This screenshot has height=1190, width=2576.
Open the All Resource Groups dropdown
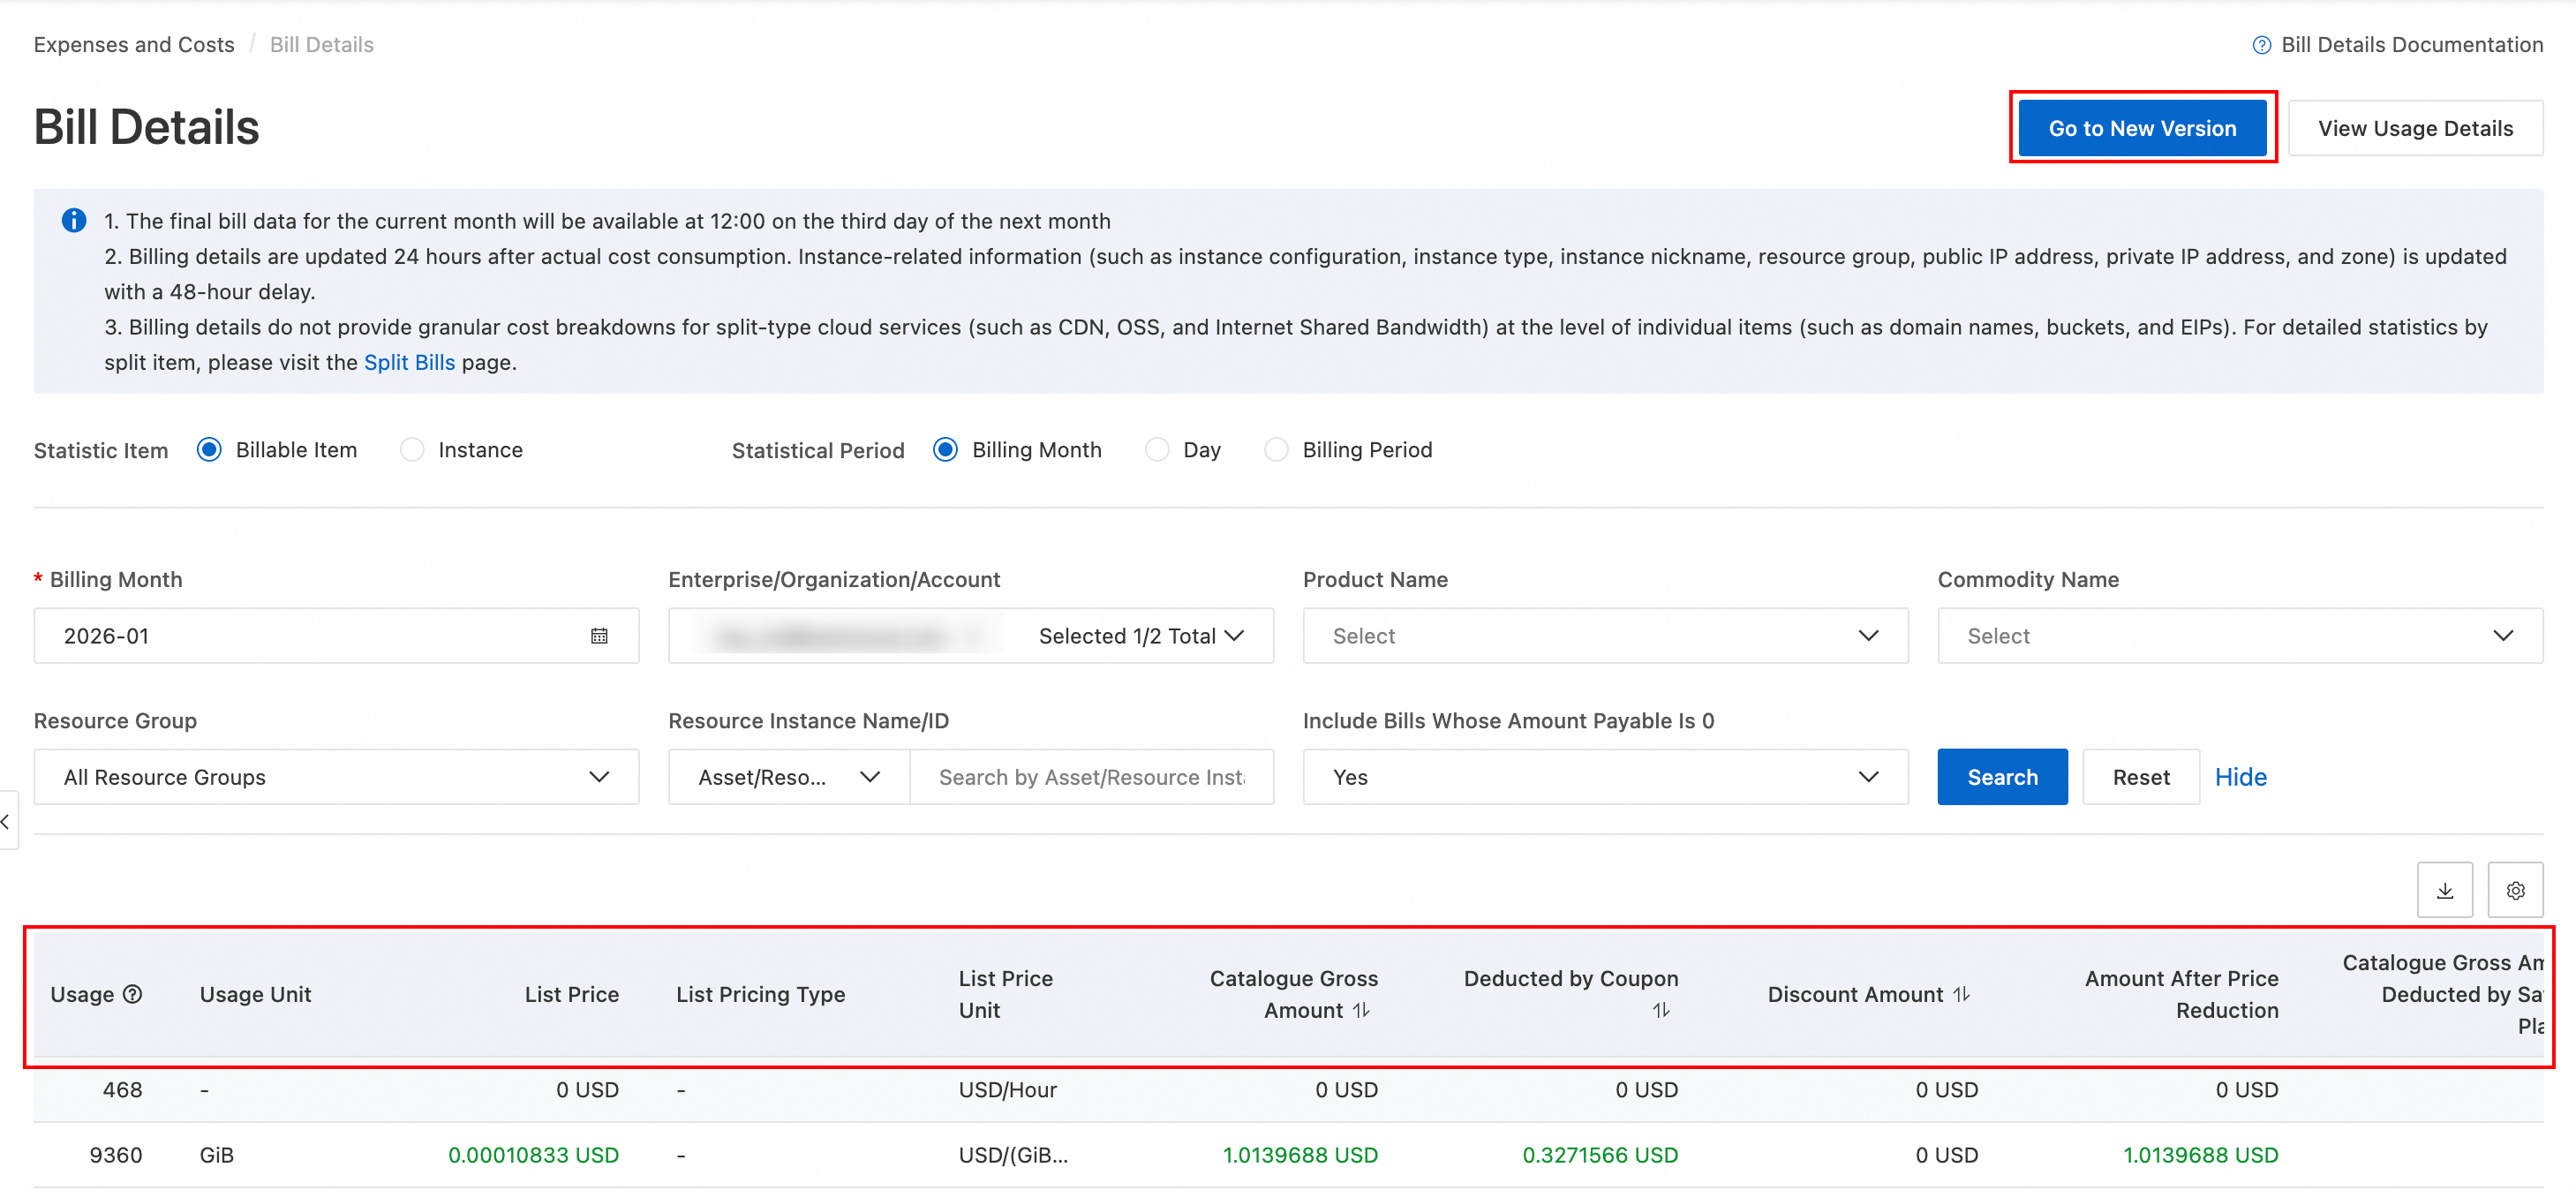[336, 777]
